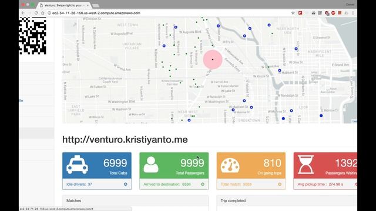This screenshot has height=211, width=376.
Task: Open the browser home page icon
Action: (x=43, y=13)
